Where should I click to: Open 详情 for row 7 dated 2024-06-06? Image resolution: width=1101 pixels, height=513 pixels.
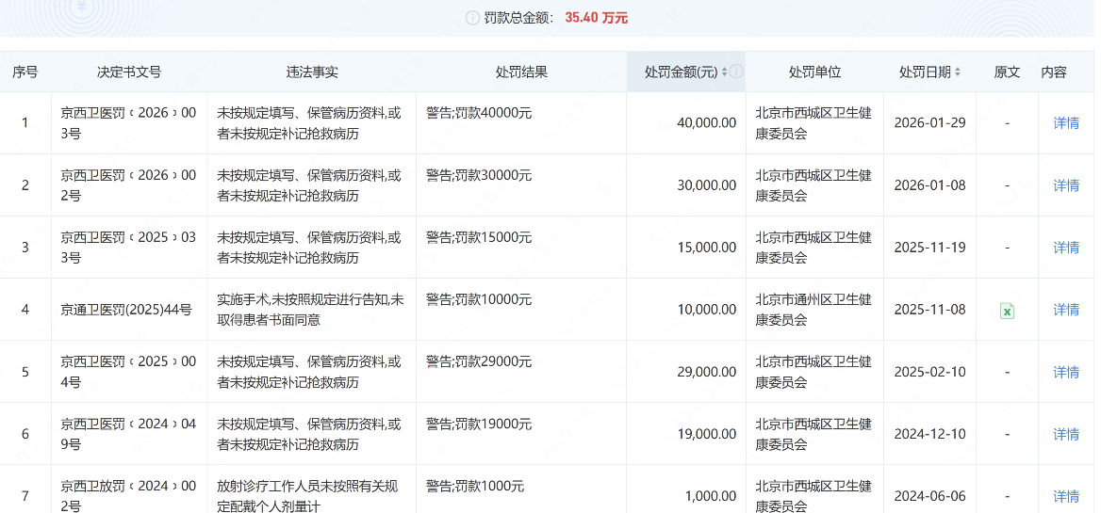[1066, 496]
